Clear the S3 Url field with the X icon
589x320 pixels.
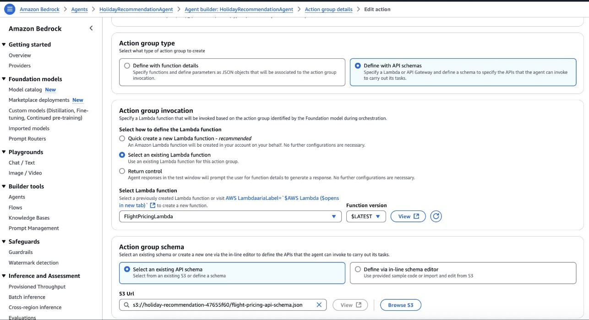click(319, 305)
